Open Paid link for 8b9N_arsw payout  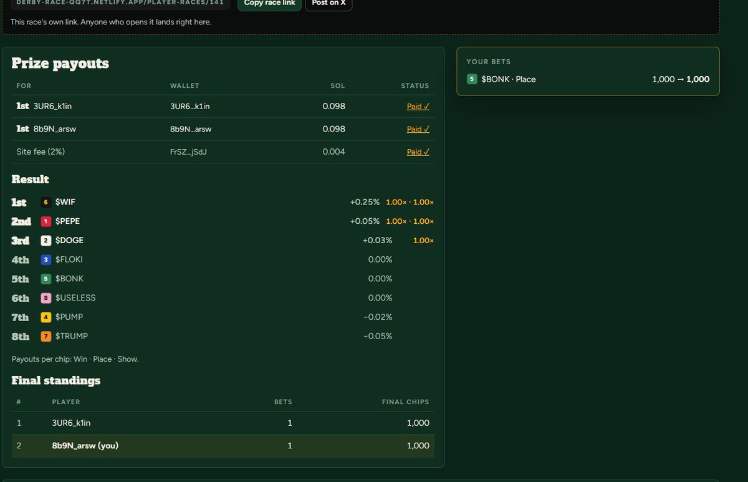click(418, 129)
